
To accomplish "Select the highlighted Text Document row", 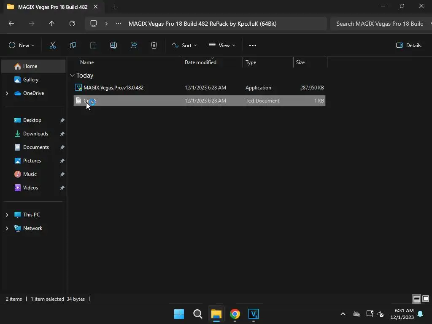I will point(200,100).
